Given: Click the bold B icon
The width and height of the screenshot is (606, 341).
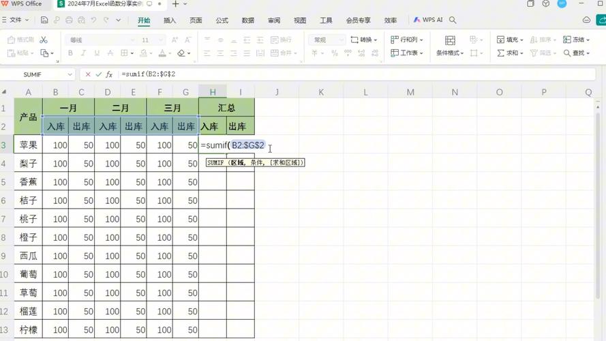Looking at the screenshot, I should (x=70, y=53).
